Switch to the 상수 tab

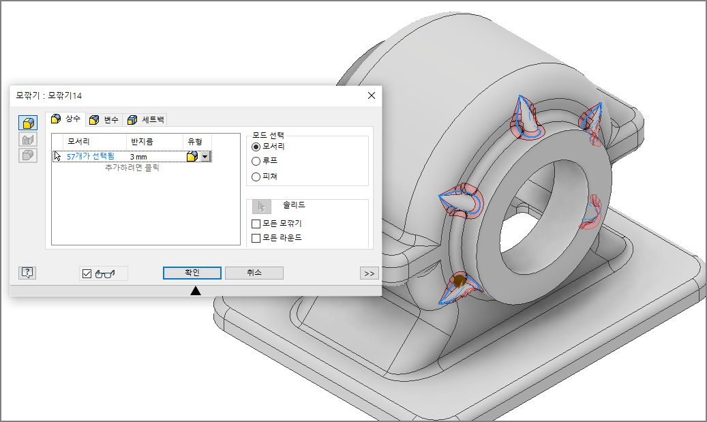click(x=66, y=119)
